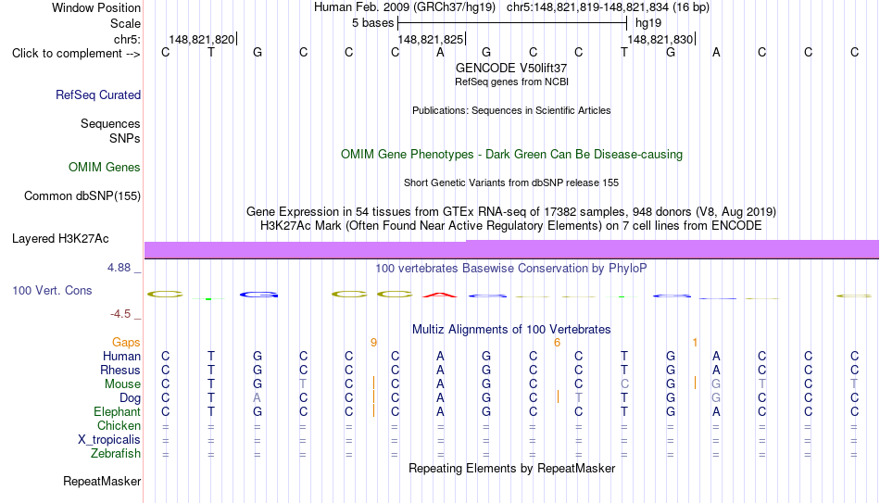The height and width of the screenshot is (503, 880).
Task: Click the 148,821,825 coordinate marker
Action: [431, 39]
